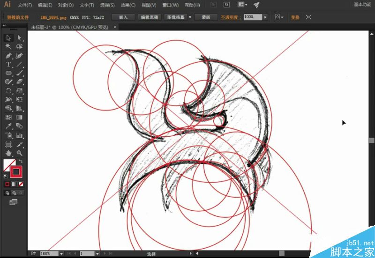
Task: Select the Column Graph tool
Action: coord(19,135)
